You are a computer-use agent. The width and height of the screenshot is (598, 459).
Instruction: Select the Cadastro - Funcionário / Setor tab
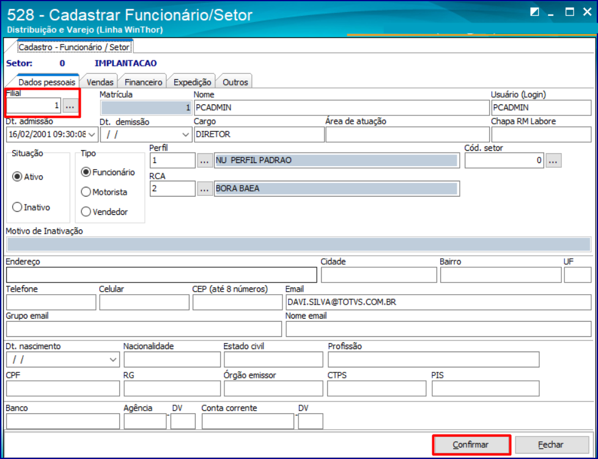click(75, 47)
